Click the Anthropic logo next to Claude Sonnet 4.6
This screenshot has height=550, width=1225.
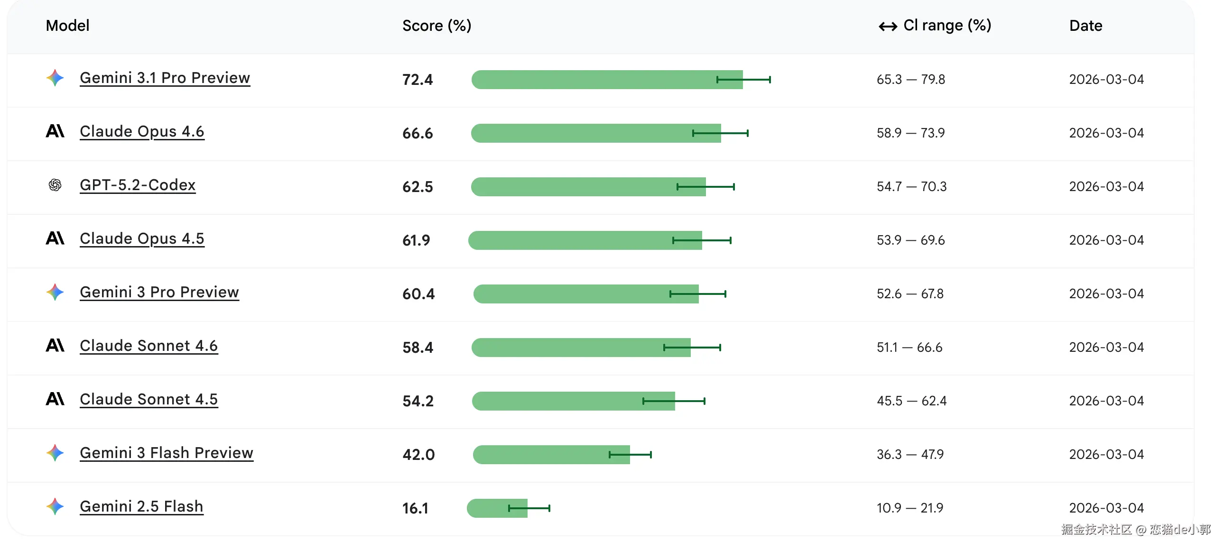(55, 346)
